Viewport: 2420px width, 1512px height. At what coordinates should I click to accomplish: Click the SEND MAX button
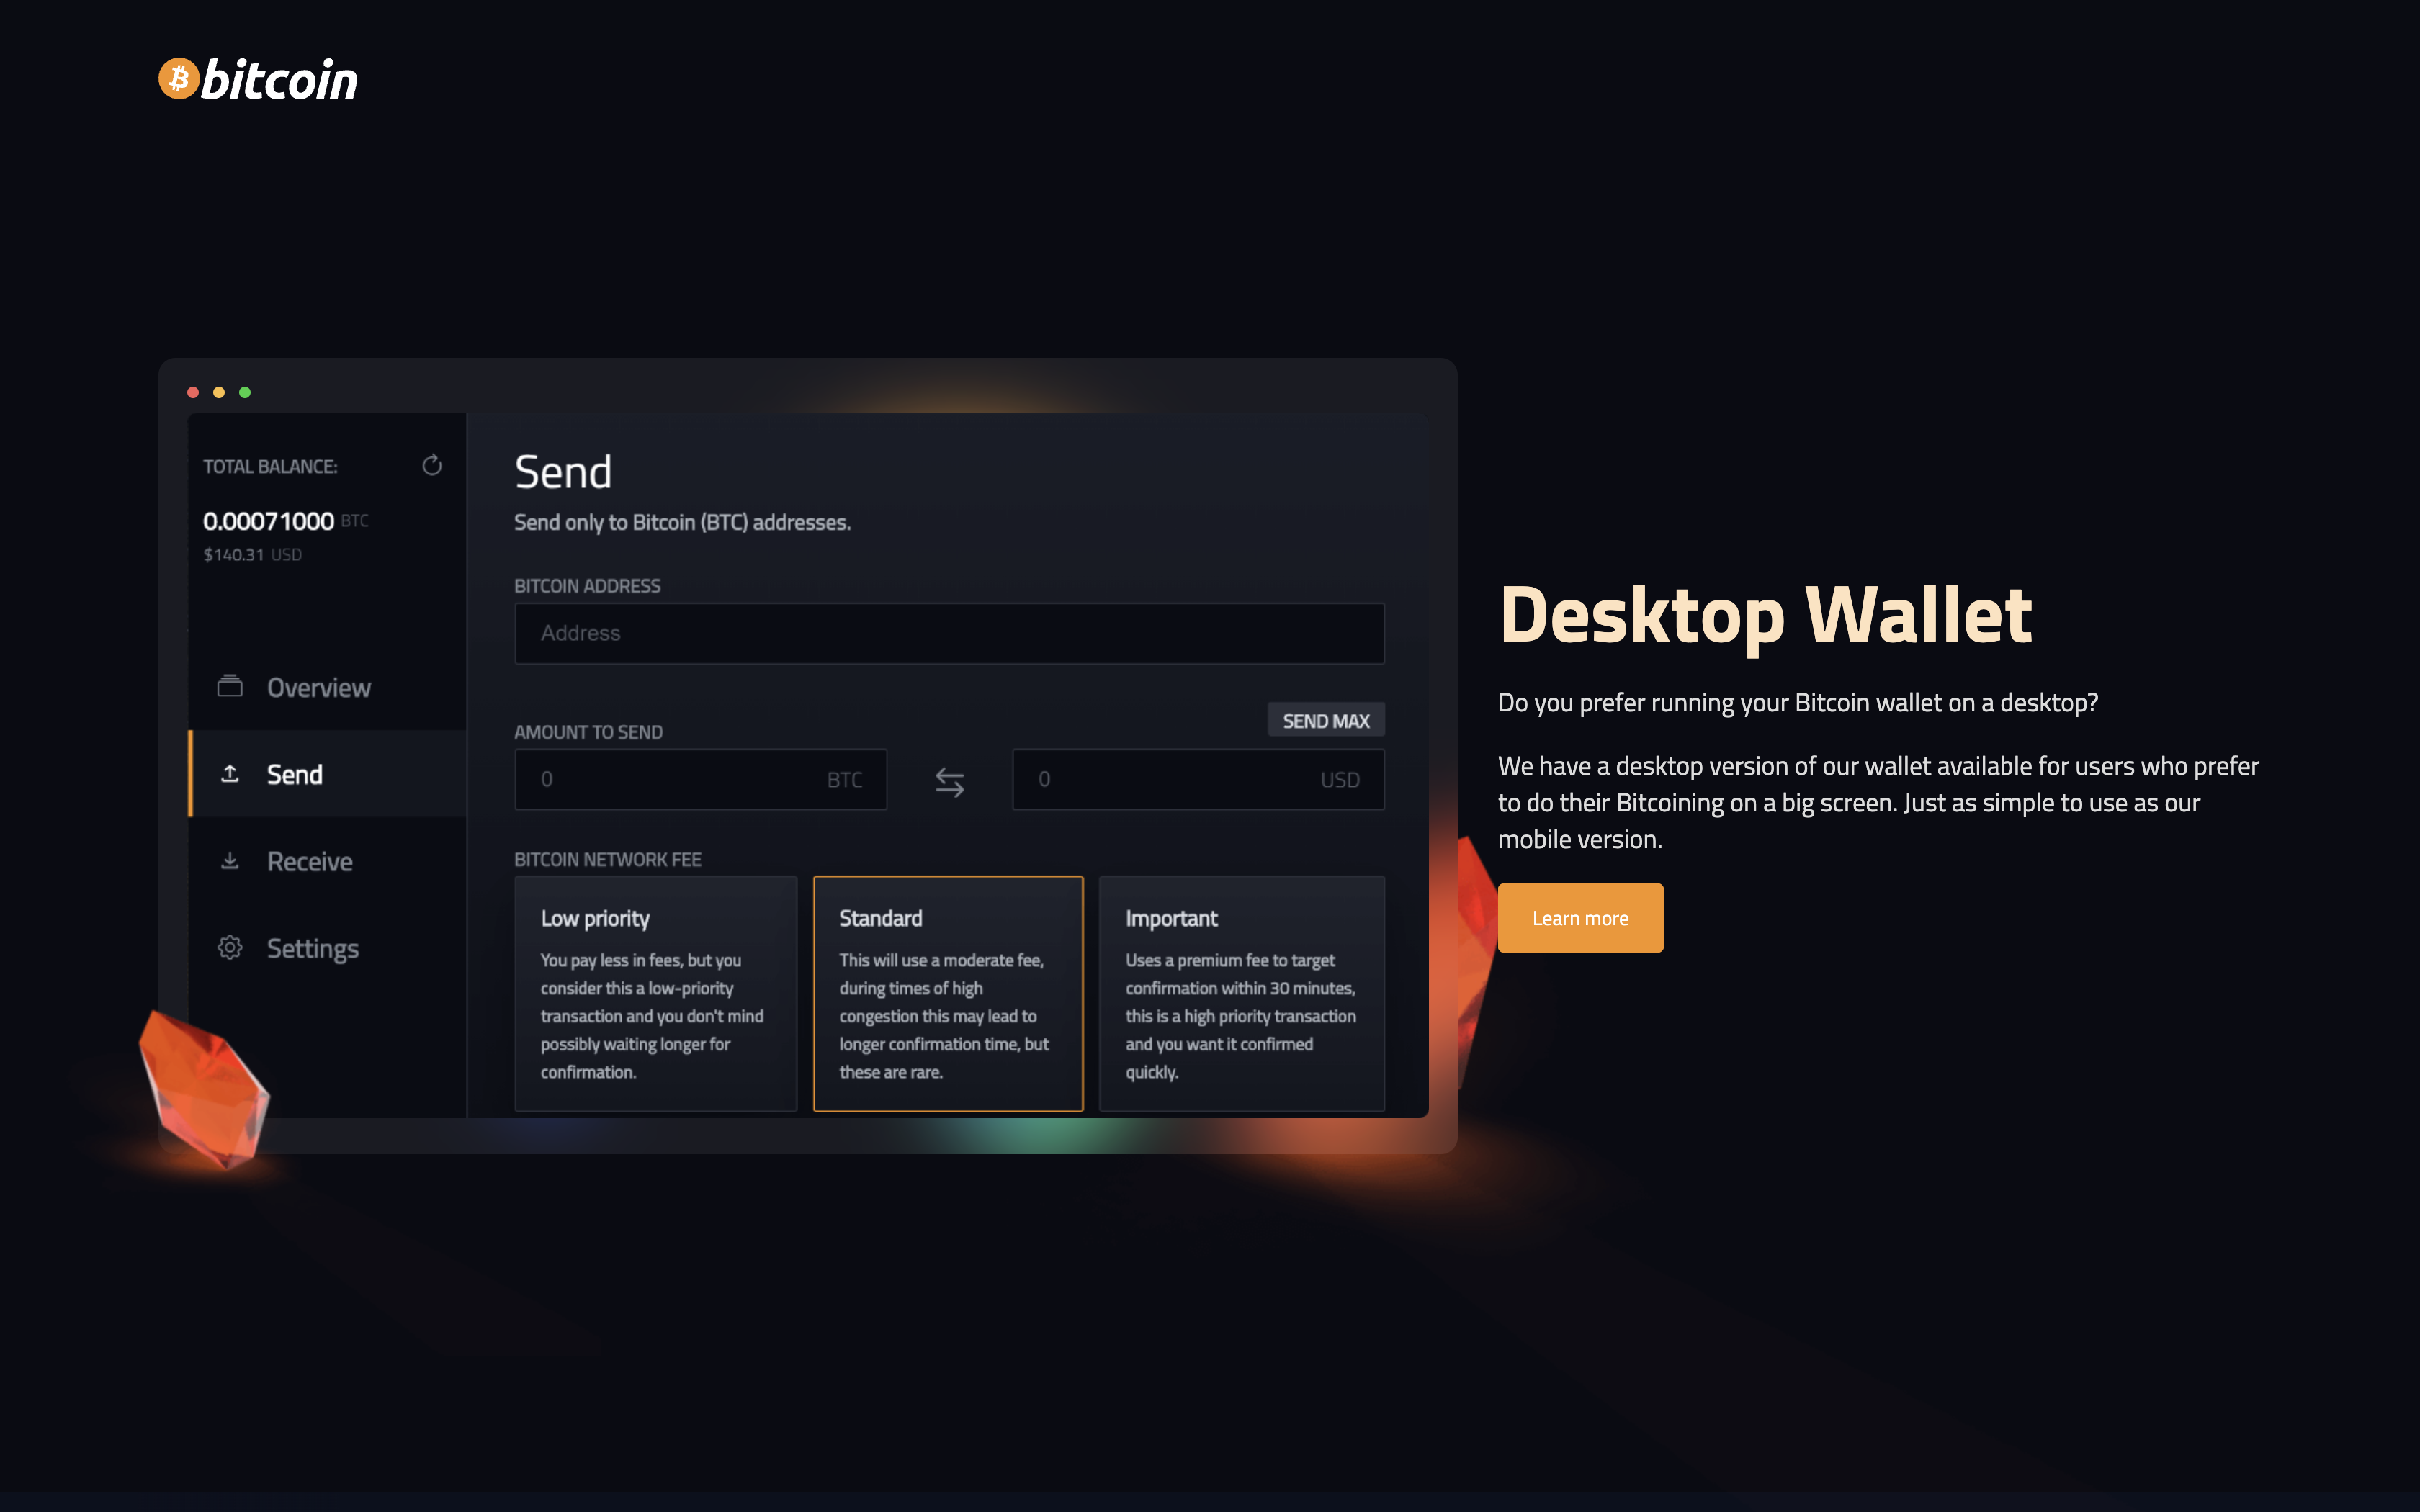coord(1322,719)
